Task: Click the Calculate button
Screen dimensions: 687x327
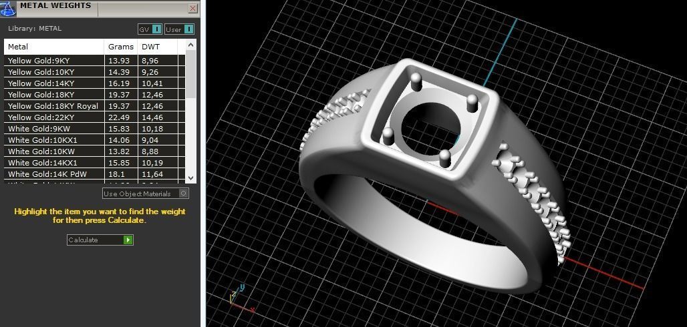Action: [100, 240]
